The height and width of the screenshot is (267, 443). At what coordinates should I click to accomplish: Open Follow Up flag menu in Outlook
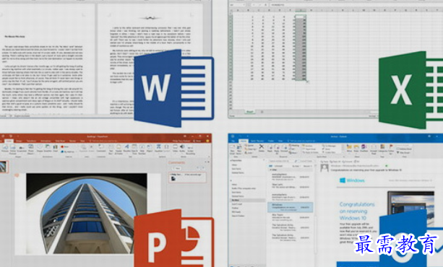[391, 149]
